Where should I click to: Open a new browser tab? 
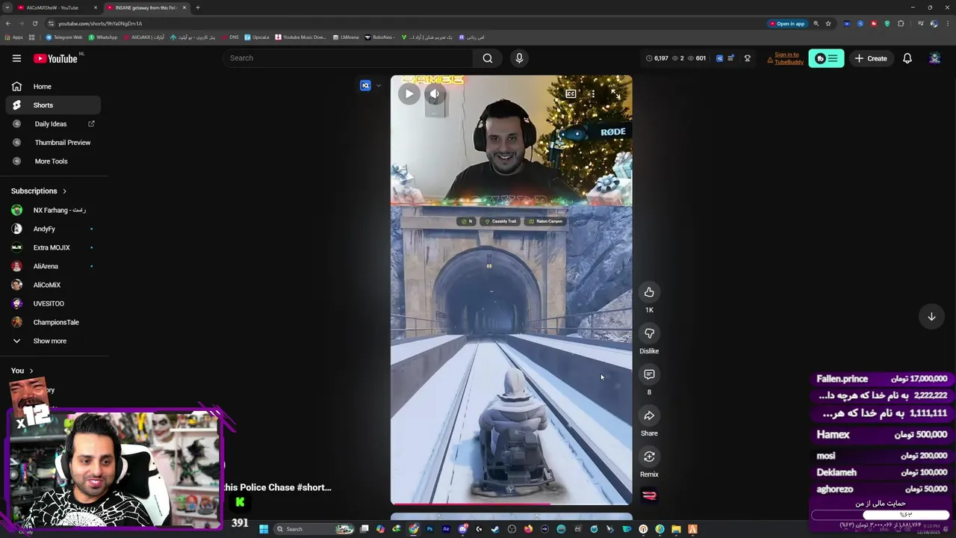(198, 7)
